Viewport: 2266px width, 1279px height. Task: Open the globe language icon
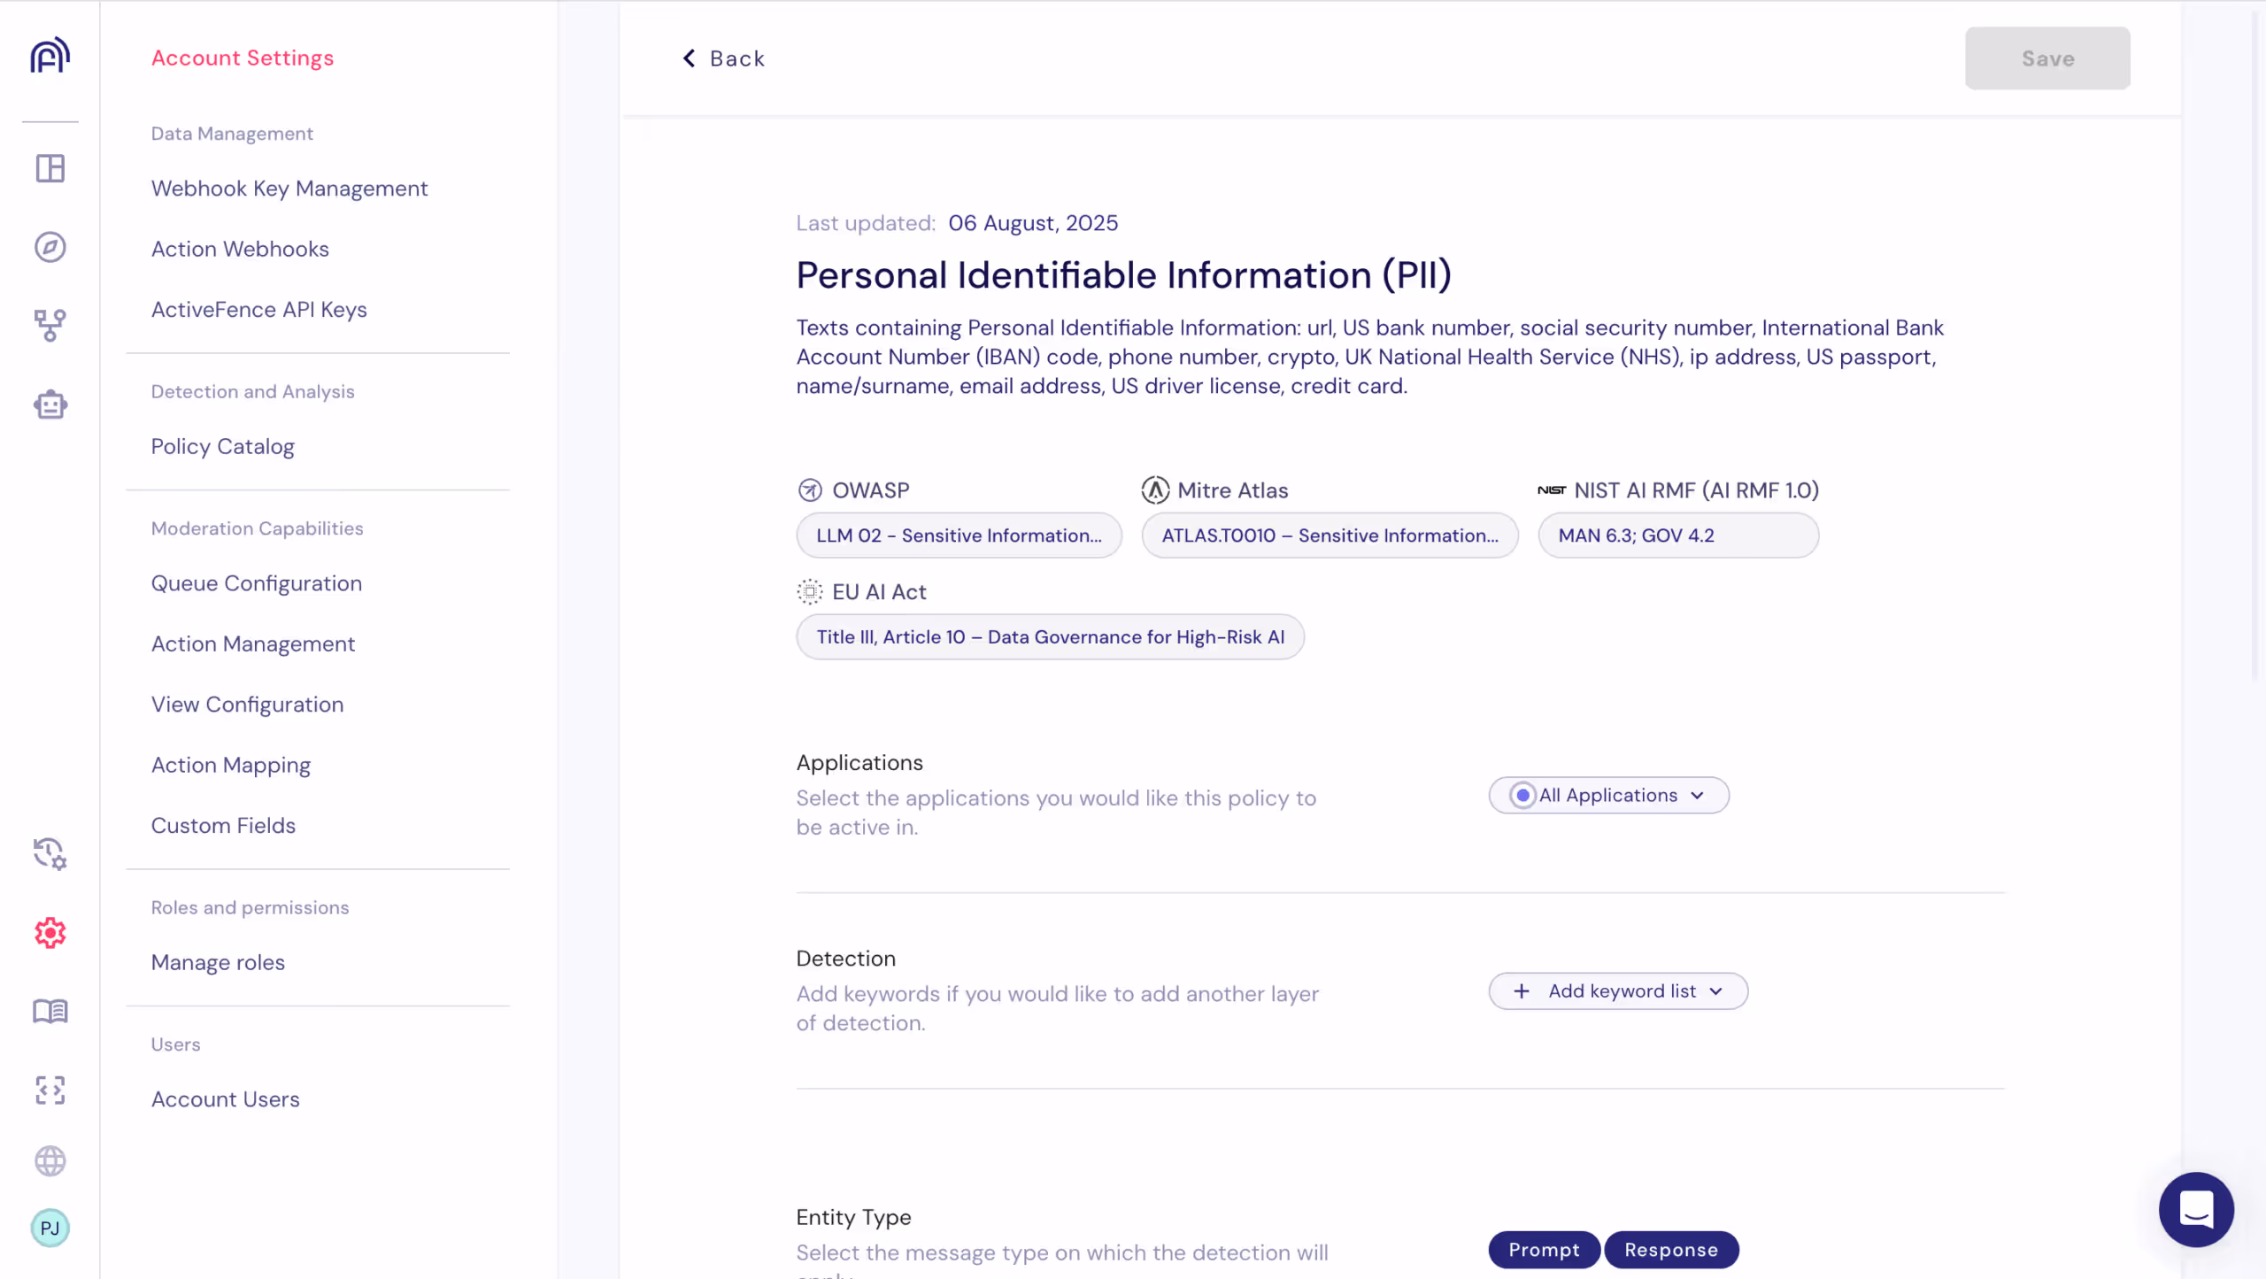point(50,1161)
